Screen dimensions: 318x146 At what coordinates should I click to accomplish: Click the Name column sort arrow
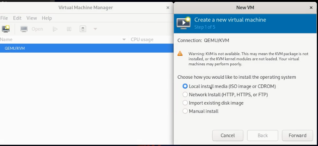pos(124,39)
